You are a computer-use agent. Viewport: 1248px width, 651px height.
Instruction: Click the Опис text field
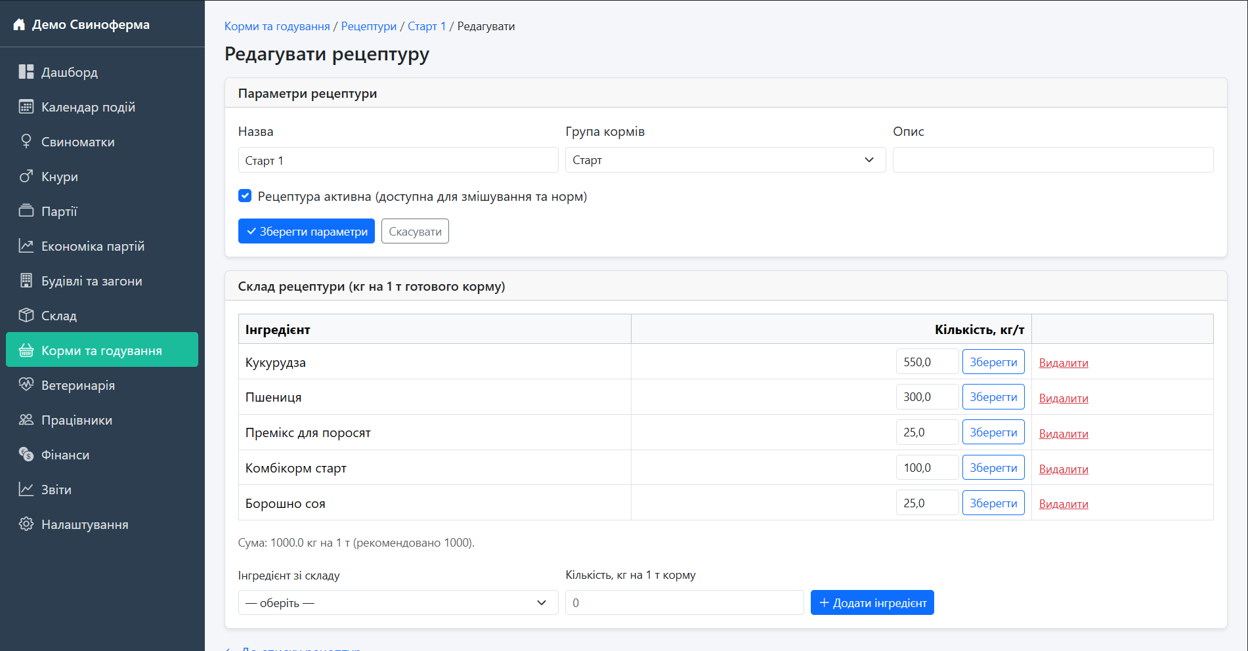point(1052,160)
